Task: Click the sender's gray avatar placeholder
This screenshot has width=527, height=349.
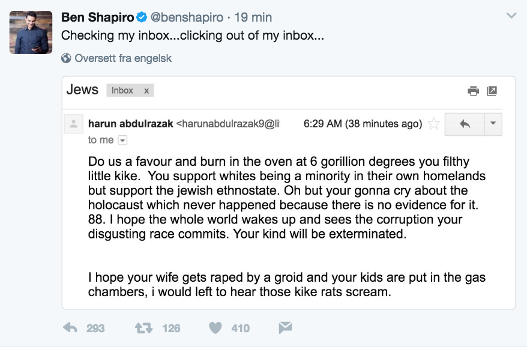Action: tap(74, 124)
